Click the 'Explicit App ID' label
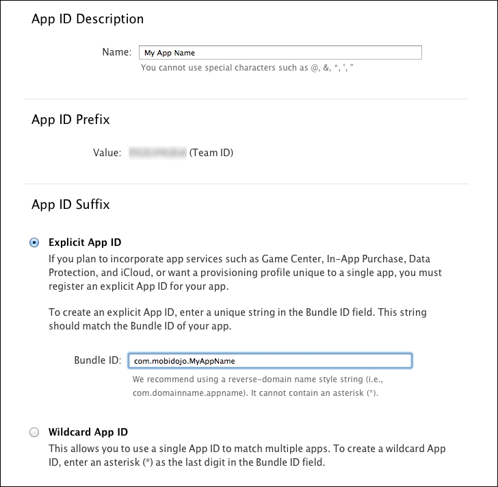This screenshot has width=498, height=487. click(85, 242)
